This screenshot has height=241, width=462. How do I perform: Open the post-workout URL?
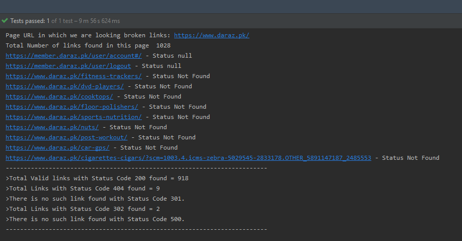(x=67, y=137)
